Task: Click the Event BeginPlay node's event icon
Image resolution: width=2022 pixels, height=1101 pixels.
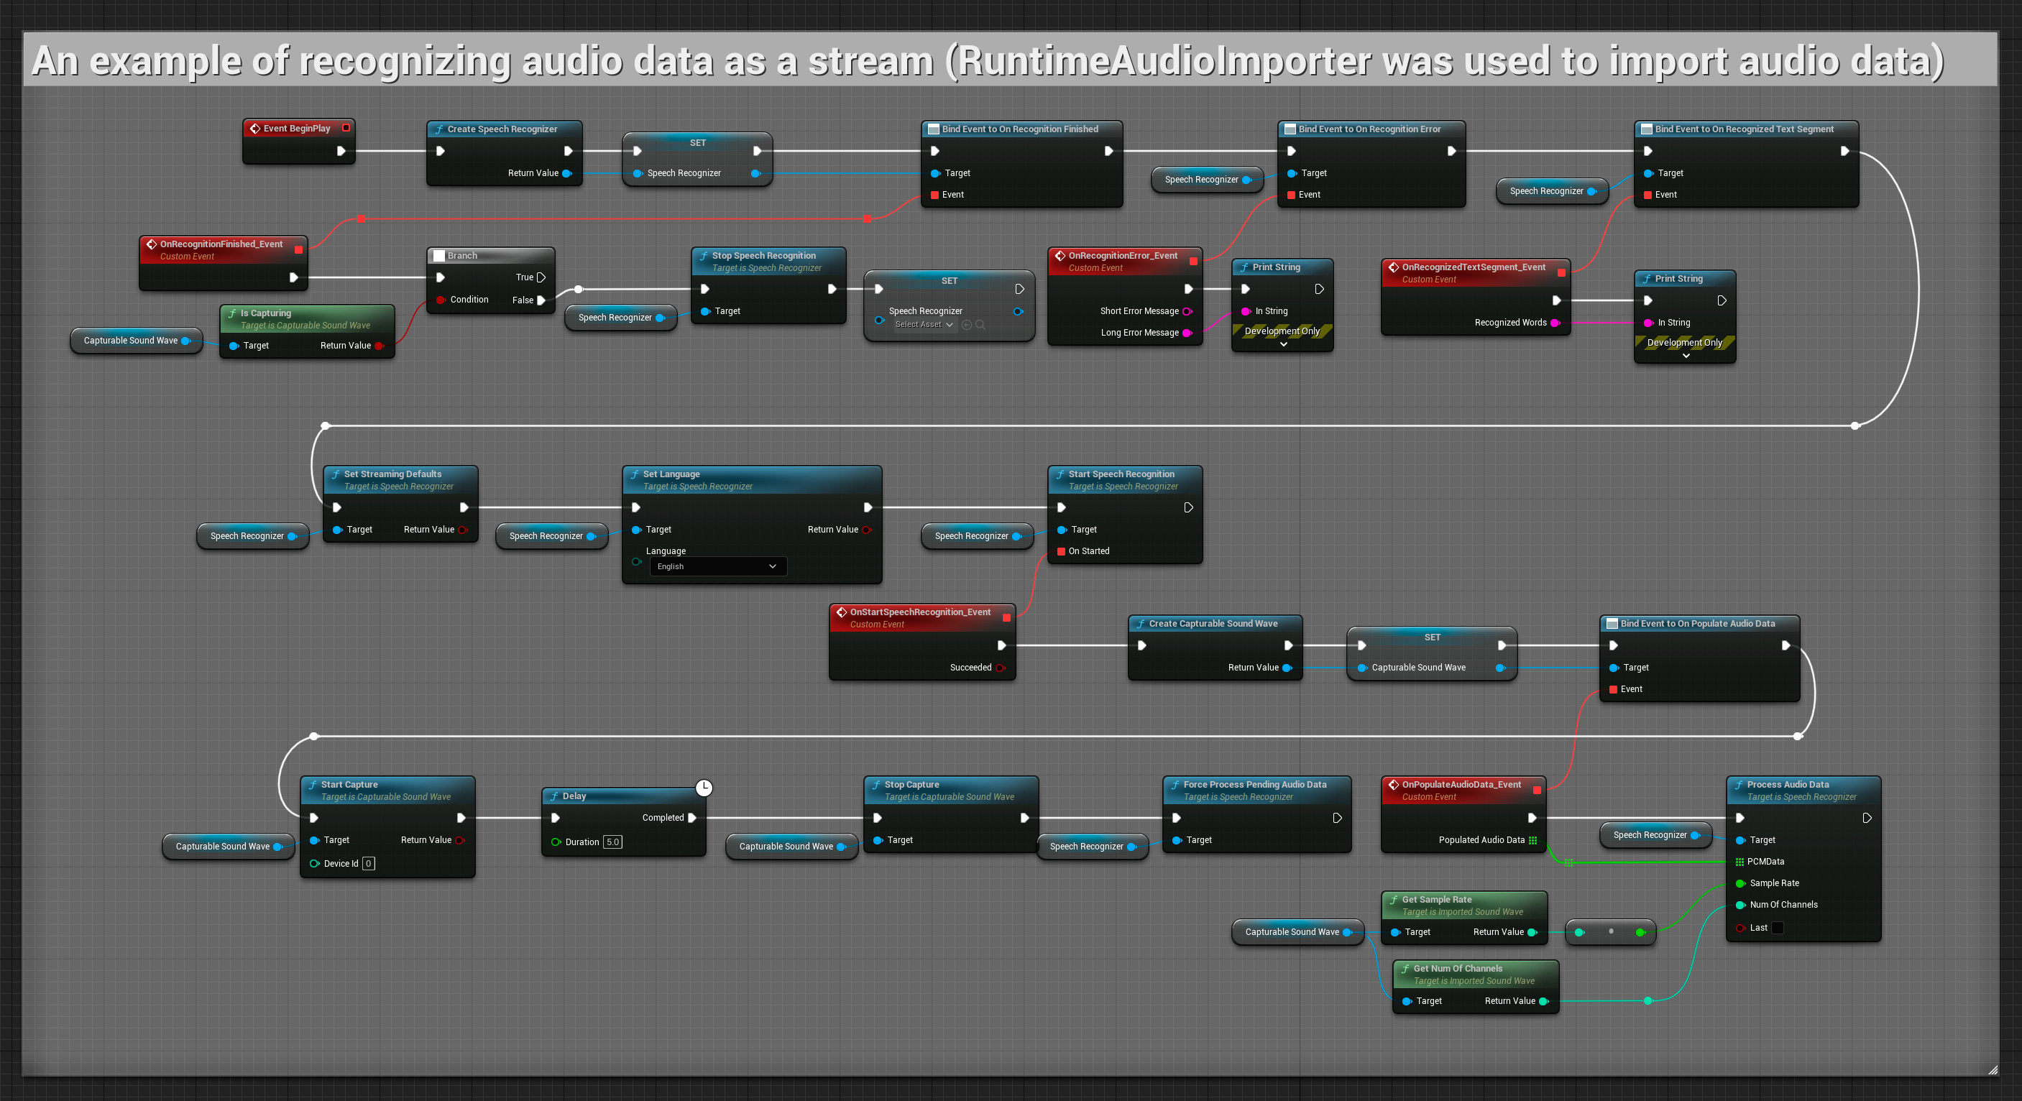Action: [255, 129]
